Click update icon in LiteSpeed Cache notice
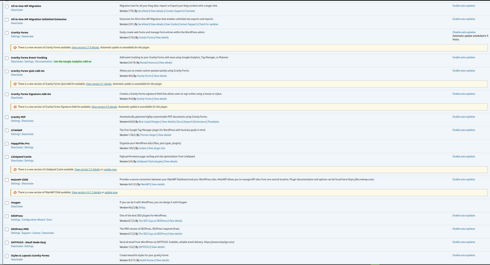 coord(15,169)
